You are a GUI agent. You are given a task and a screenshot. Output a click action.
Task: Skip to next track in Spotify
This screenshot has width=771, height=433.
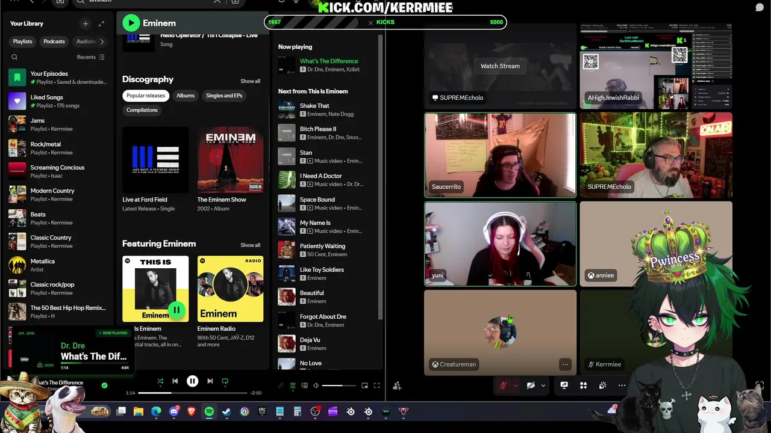tap(210, 381)
